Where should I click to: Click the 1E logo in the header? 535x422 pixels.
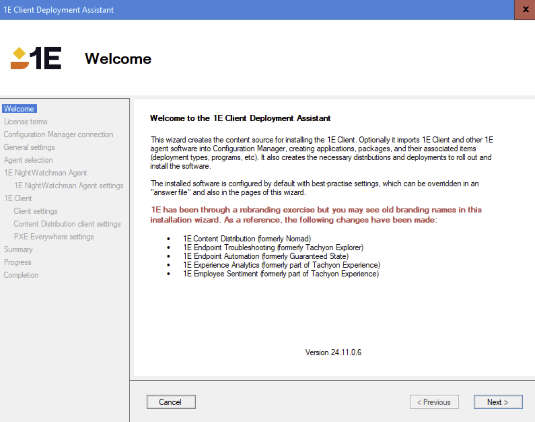point(36,58)
